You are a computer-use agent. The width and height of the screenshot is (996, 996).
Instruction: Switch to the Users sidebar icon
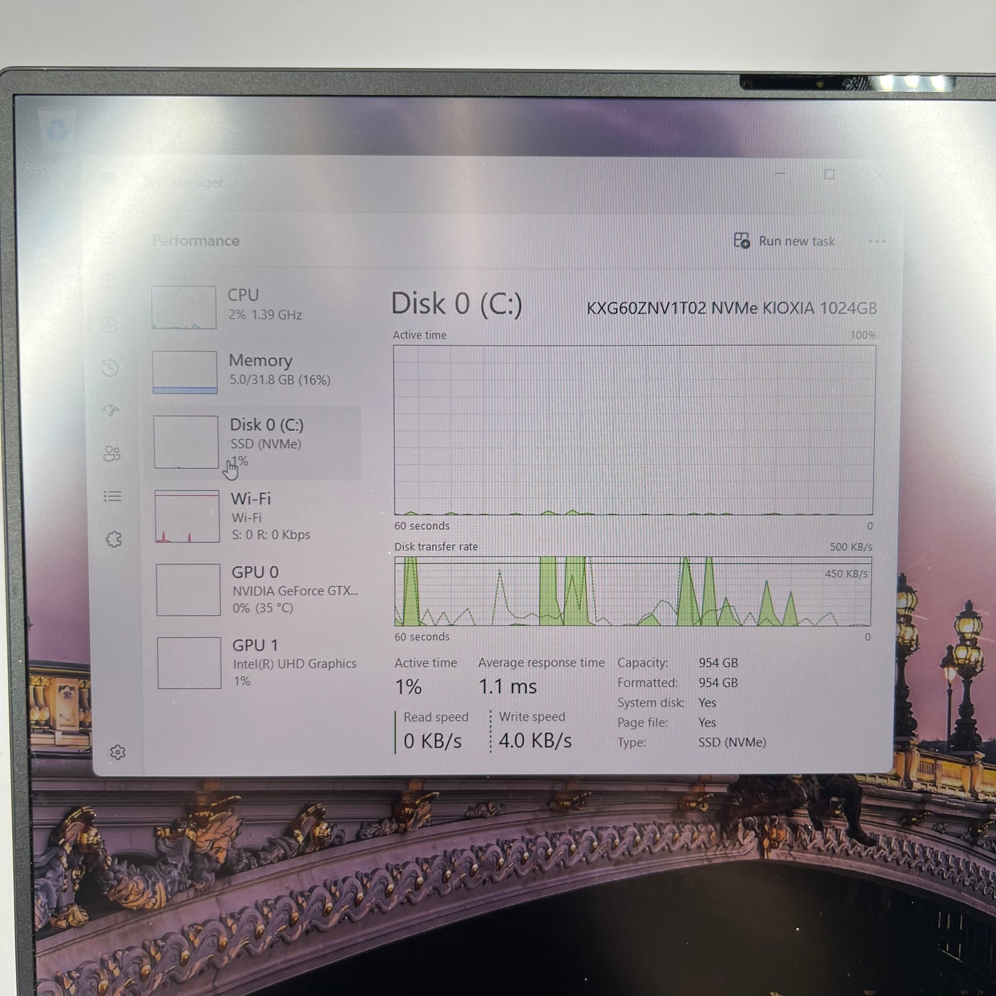112,454
